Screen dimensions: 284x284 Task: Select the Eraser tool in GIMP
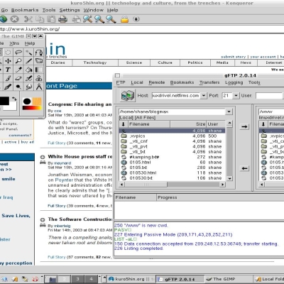tap(18, 78)
